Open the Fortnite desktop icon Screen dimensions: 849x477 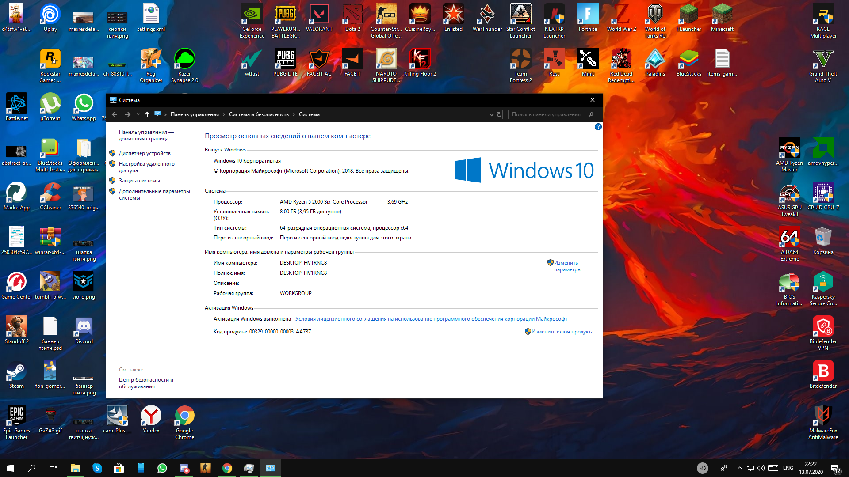pos(588,18)
